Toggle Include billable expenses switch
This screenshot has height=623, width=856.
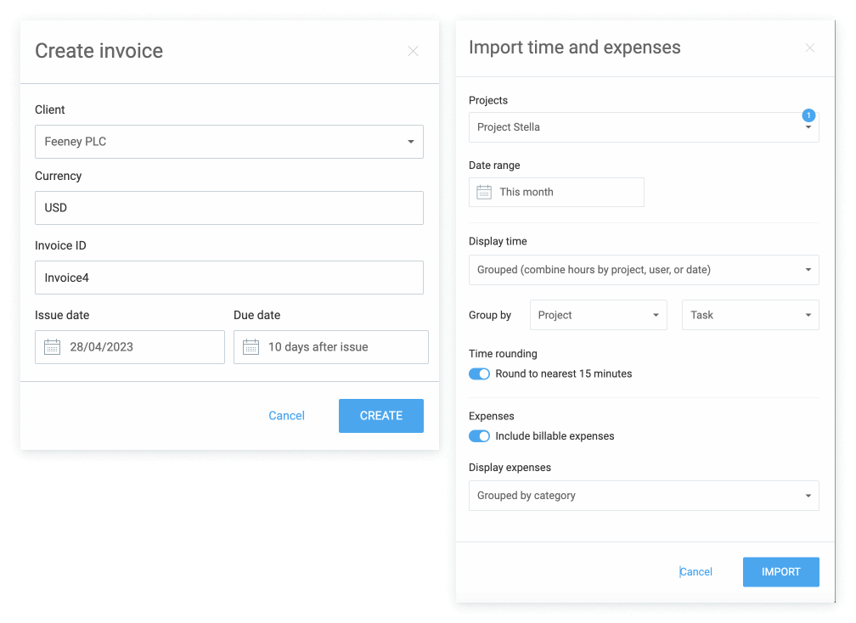tap(479, 436)
